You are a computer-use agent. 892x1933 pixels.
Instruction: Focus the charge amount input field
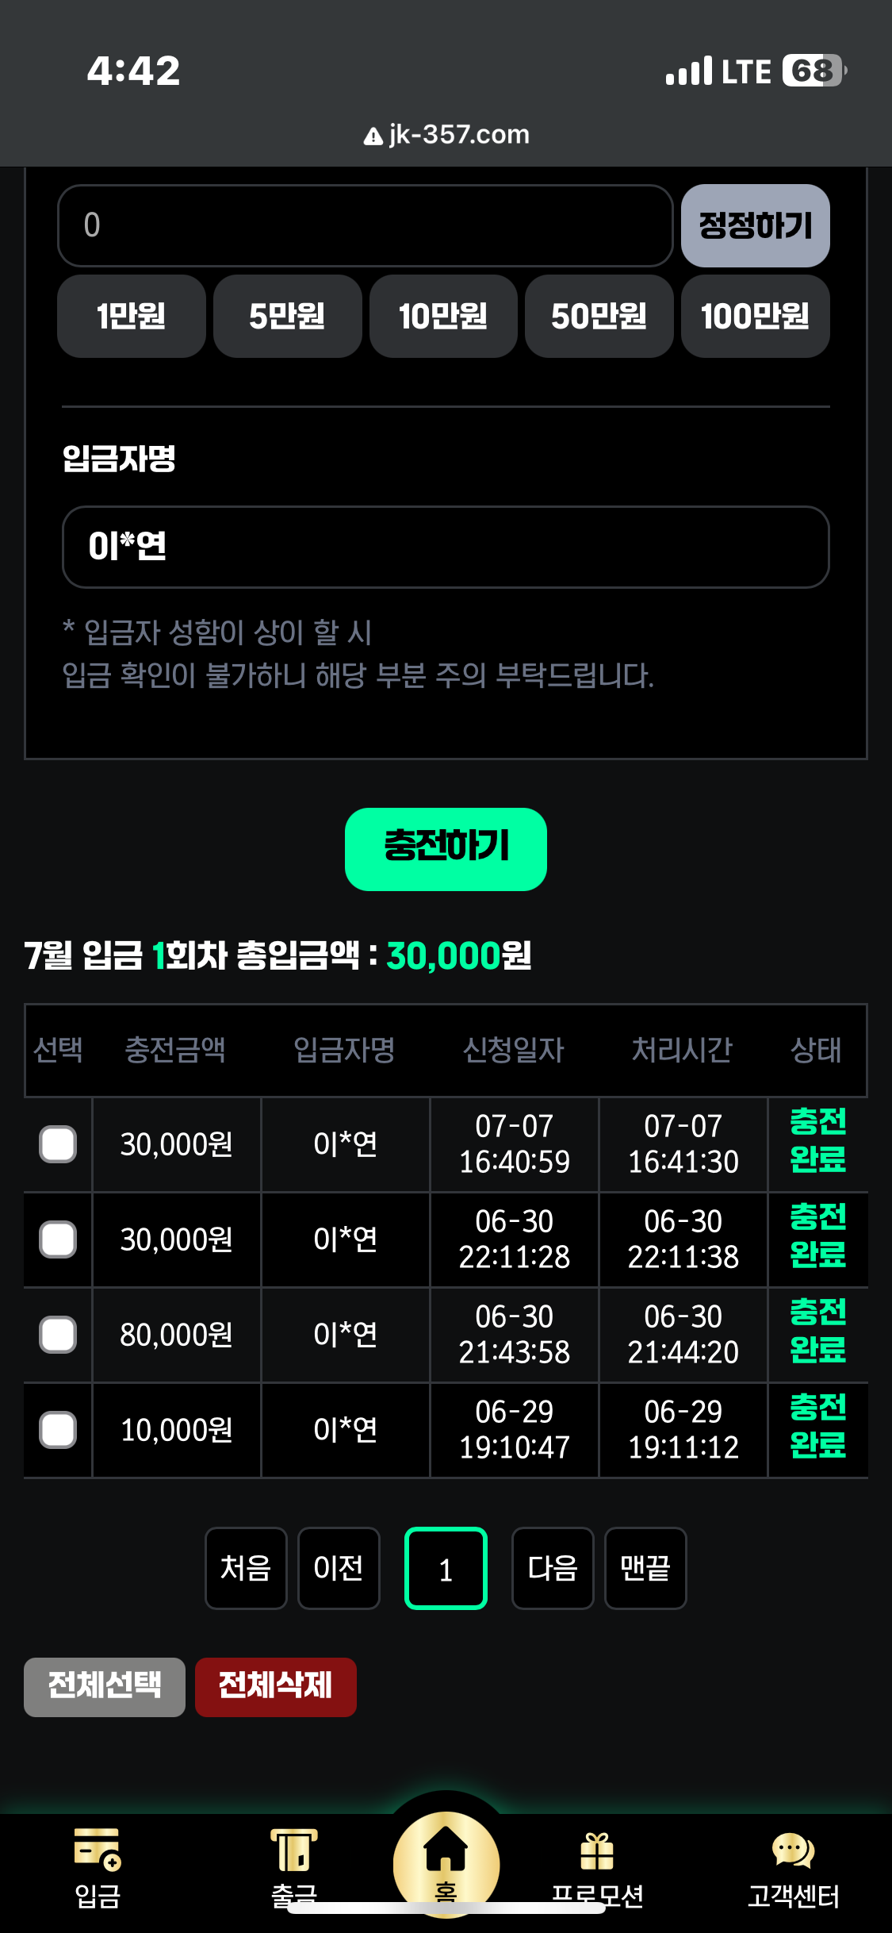point(365,226)
